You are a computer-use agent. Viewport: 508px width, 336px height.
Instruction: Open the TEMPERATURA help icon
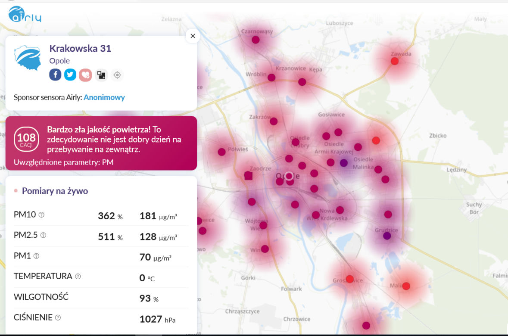(78, 277)
